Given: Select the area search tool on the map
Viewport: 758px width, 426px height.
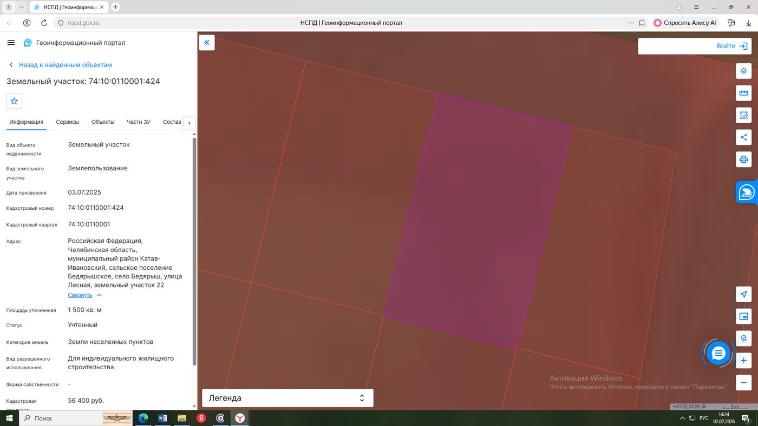Looking at the screenshot, I should tap(744, 115).
